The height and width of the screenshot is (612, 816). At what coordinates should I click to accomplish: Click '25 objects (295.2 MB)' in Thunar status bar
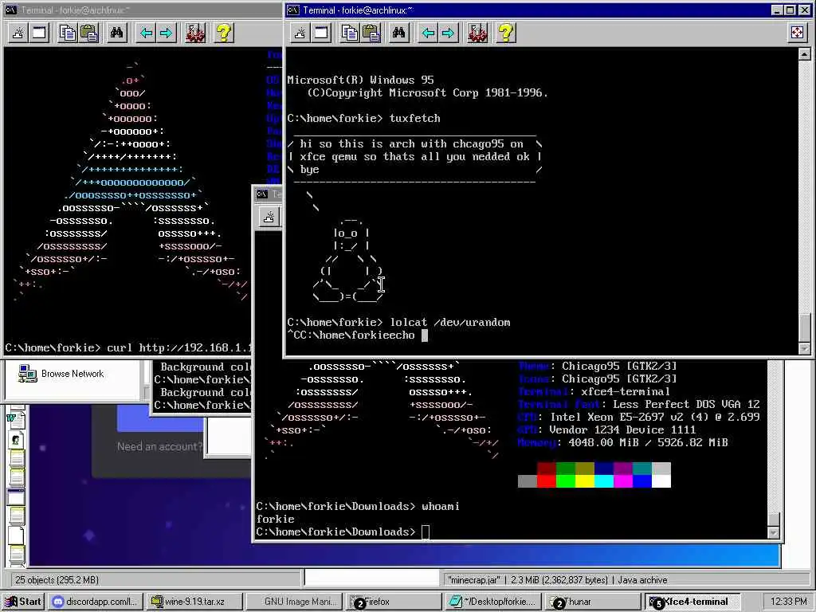click(57, 580)
